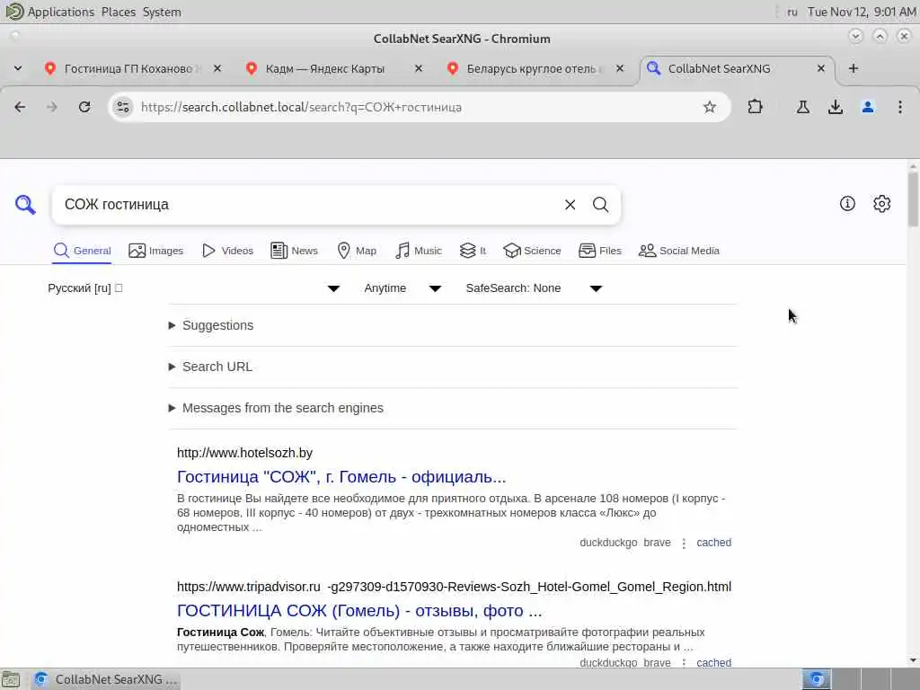Select the Science search category
This screenshot has height=690, width=920.
click(x=532, y=251)
